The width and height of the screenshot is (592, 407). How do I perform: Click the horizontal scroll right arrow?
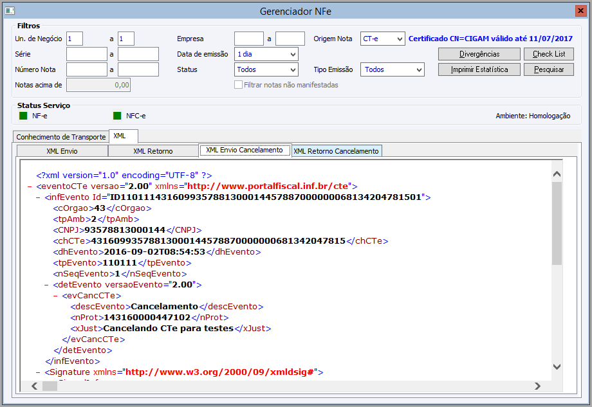coord(537,386)
